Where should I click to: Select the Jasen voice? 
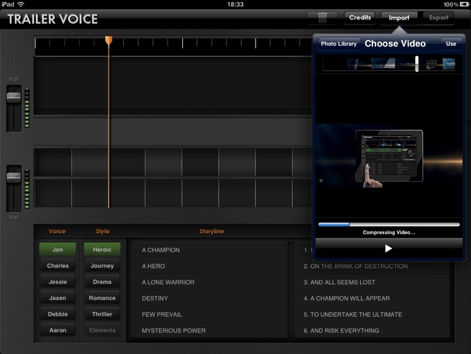[x=57, y=298]
